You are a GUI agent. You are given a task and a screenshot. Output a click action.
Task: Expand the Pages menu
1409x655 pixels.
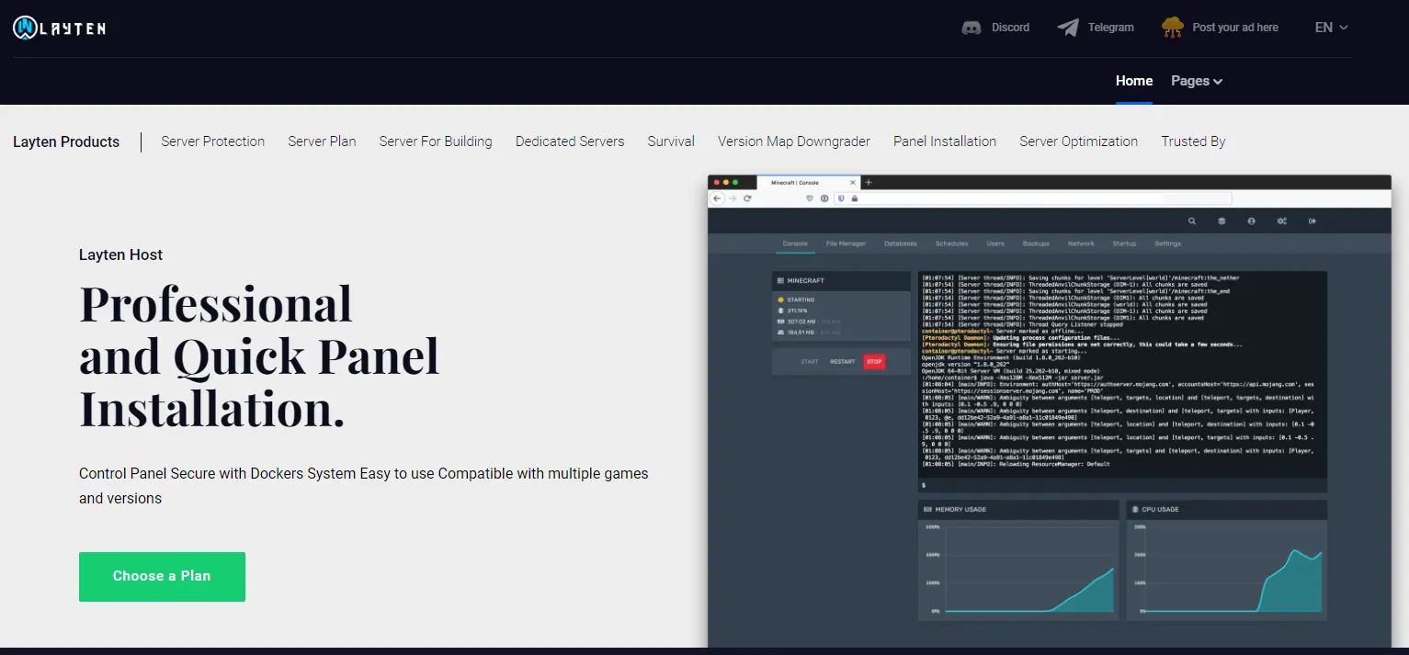[x=1197, y=81]
